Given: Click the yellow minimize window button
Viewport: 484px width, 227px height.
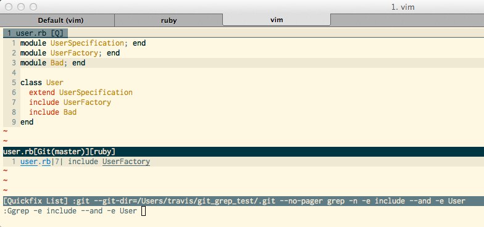Looking at the screenshot, I should coord(21,7).
